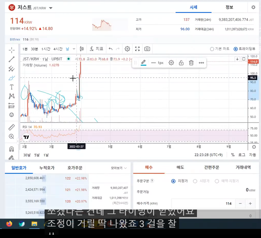
Task: Select the XABCD pattern tool
Action: [12, 96]
